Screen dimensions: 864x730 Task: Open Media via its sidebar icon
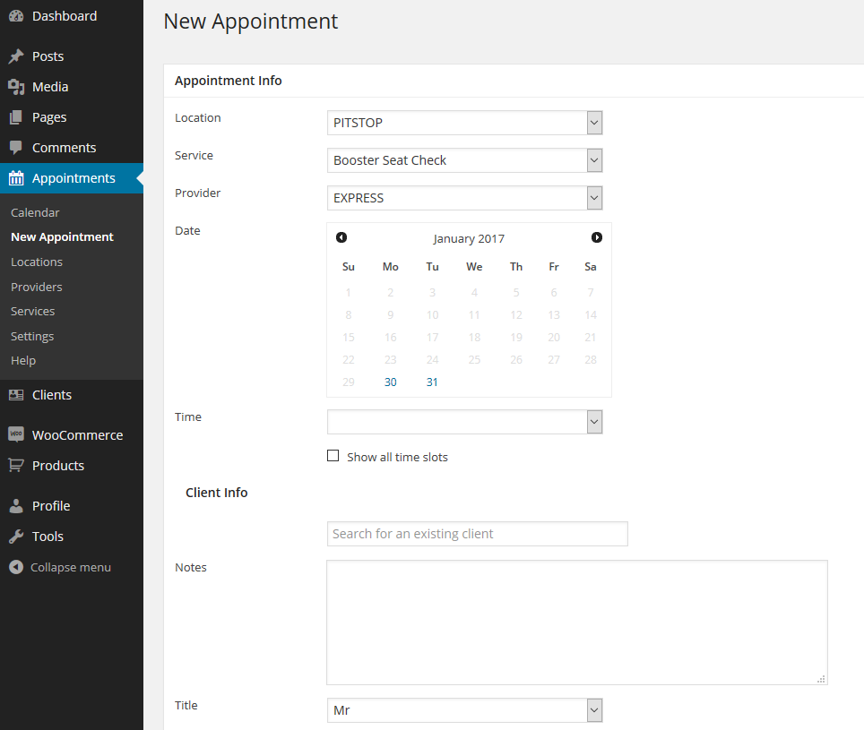(x=16, y=87)
